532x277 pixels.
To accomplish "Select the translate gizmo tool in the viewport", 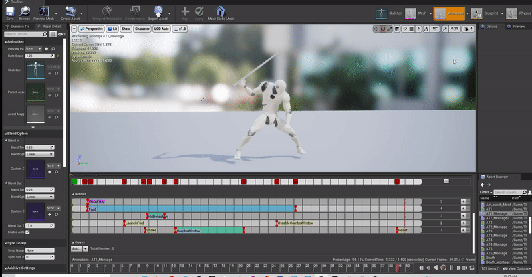I will (376, 29).
